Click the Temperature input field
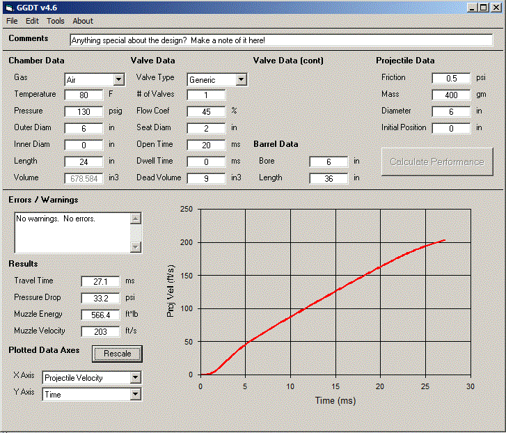This screenshot has height=433, width=506. pyautogui.click(x=84, y=95)
